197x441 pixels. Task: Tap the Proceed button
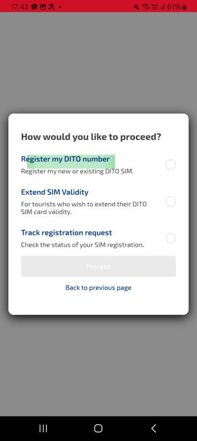98,266
